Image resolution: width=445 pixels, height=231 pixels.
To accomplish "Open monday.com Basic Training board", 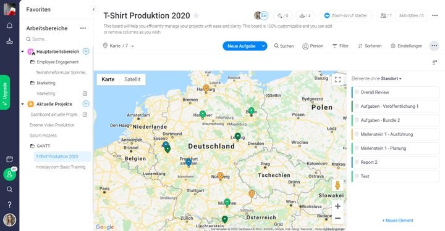I will pos(61,167).
